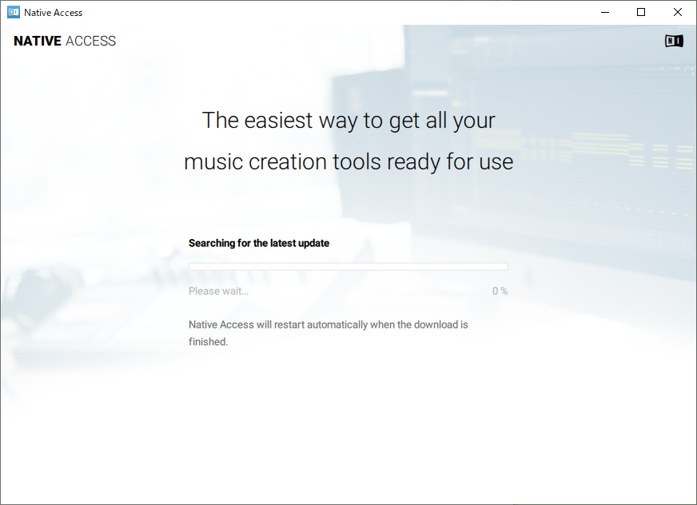Click the "Native Access" window title text
697x505 pixels.
pos(54,13)
